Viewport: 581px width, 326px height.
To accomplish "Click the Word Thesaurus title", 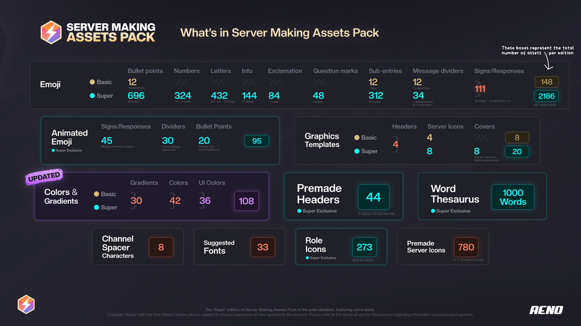I will point(454,194).
